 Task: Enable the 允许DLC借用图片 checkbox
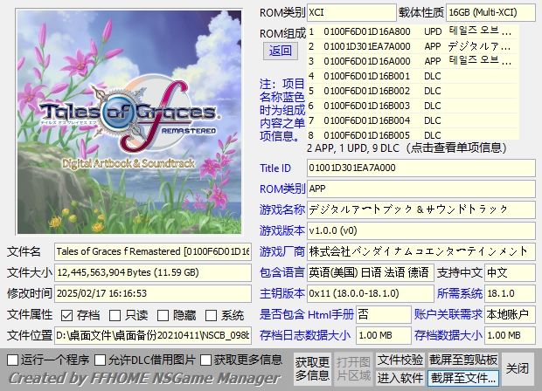pos(101,360)
